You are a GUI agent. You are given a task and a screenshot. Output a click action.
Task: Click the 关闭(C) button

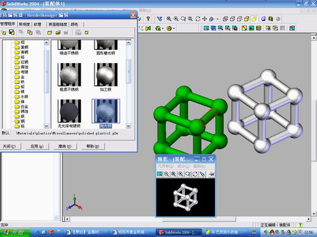pyautogui.click(x=10, y=146)
